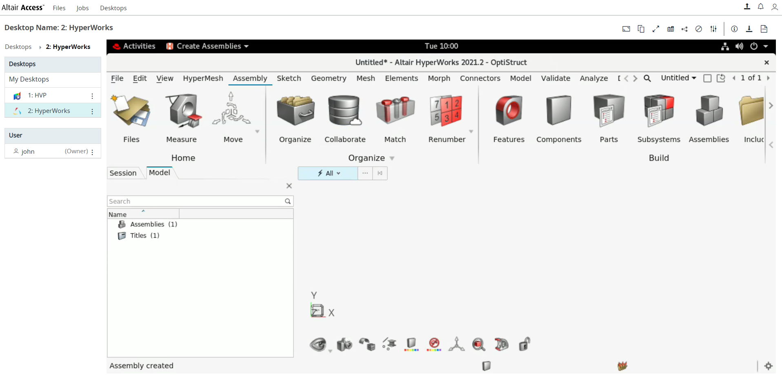The image size is (782, 382).
Task: Click the camera capture icon in viewport toolbar
Action: pos(344,344)
